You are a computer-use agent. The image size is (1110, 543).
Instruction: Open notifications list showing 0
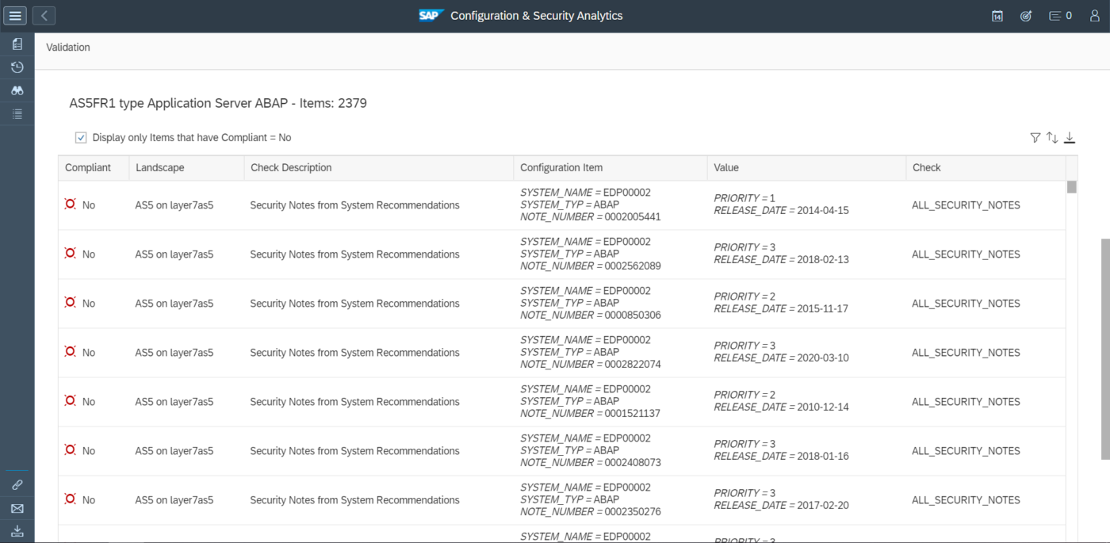pyautogui.click(x=1060, y=16)
